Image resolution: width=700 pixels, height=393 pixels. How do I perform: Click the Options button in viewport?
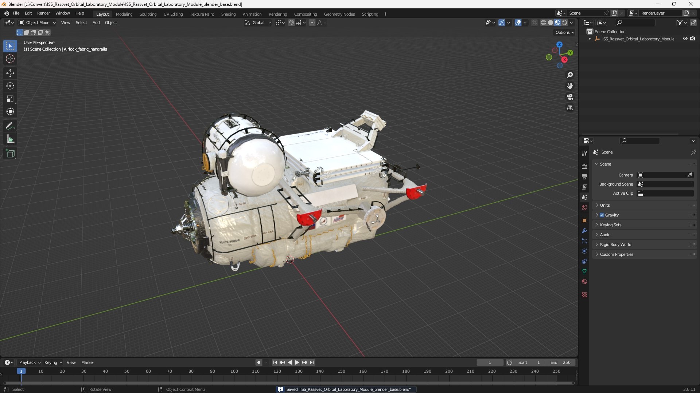[565, 32]
